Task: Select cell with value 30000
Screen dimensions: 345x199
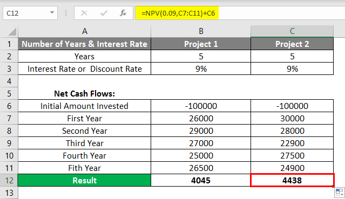Action: [292, 118]
